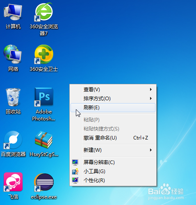Click the Ctrl+Z shortcut text
This screenshot has height=205, width=196.
(x=141, y=138)
